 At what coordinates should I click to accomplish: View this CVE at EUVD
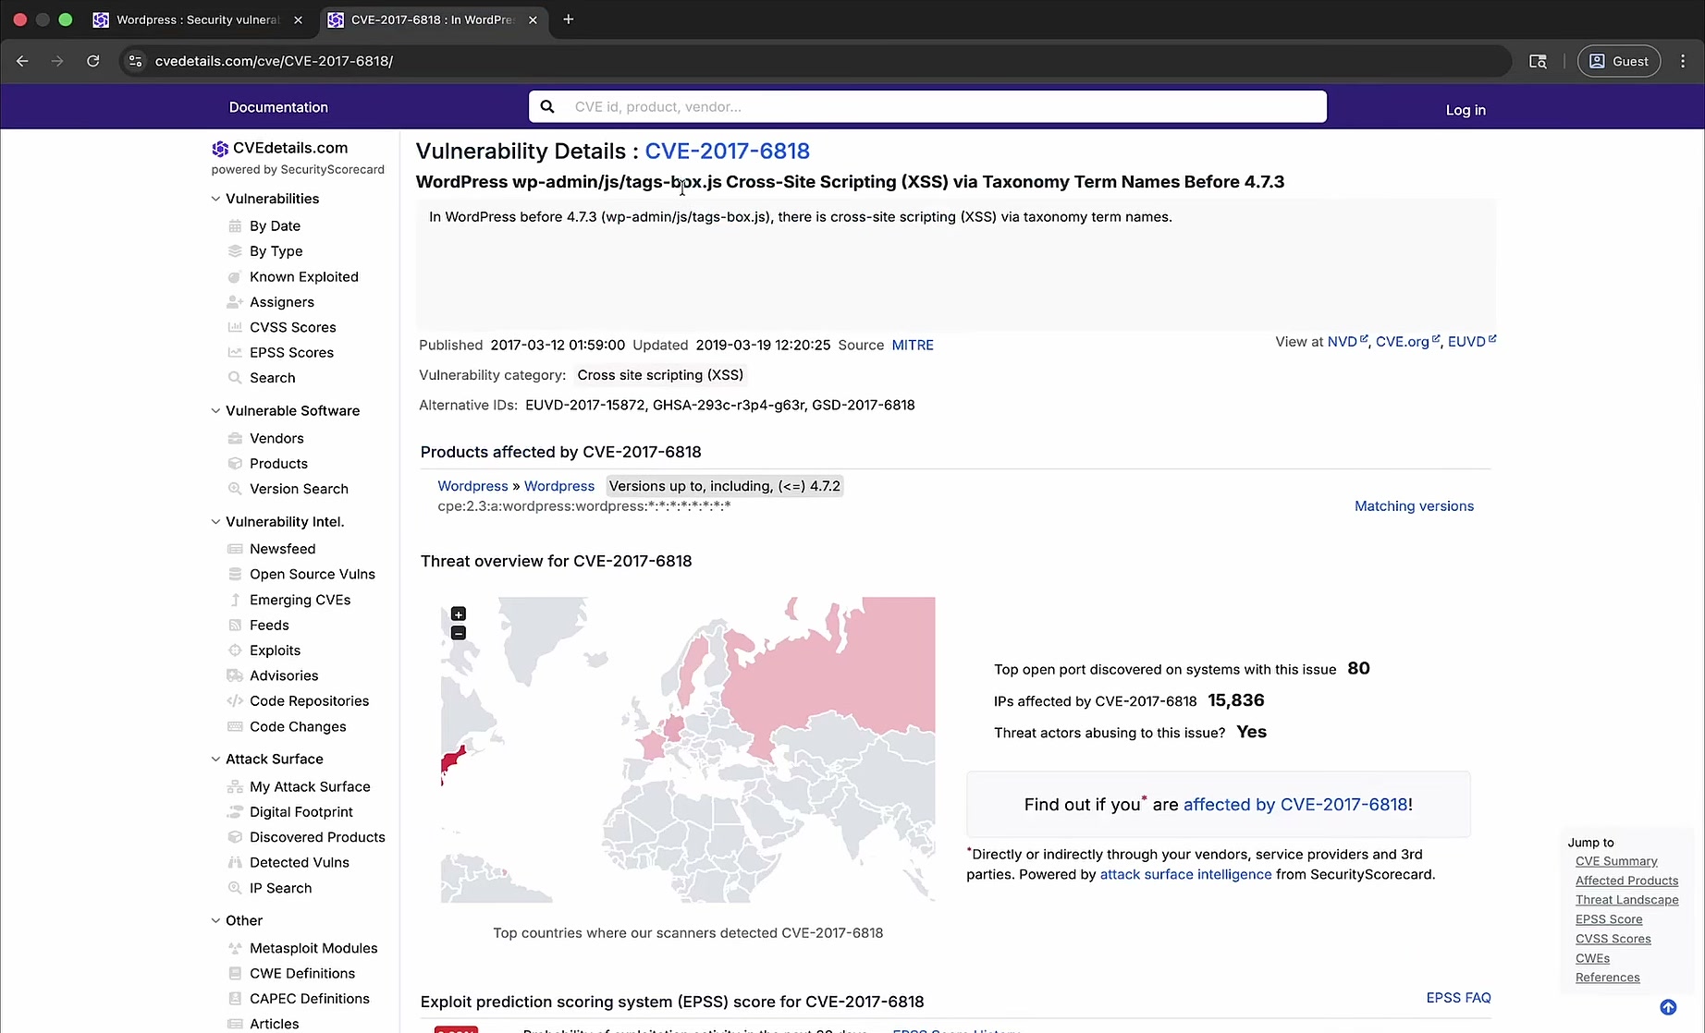1472,342
